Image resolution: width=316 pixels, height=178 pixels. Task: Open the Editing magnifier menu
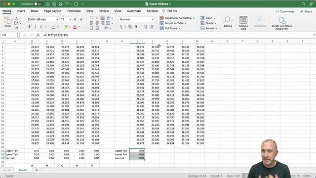tap(228, 22)
